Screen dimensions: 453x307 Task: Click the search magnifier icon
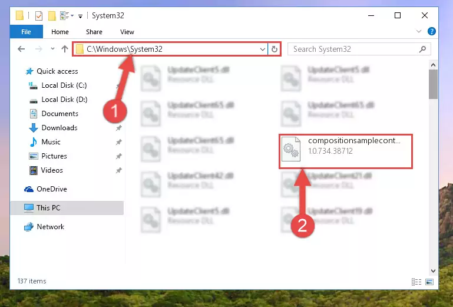pos(422,49)
